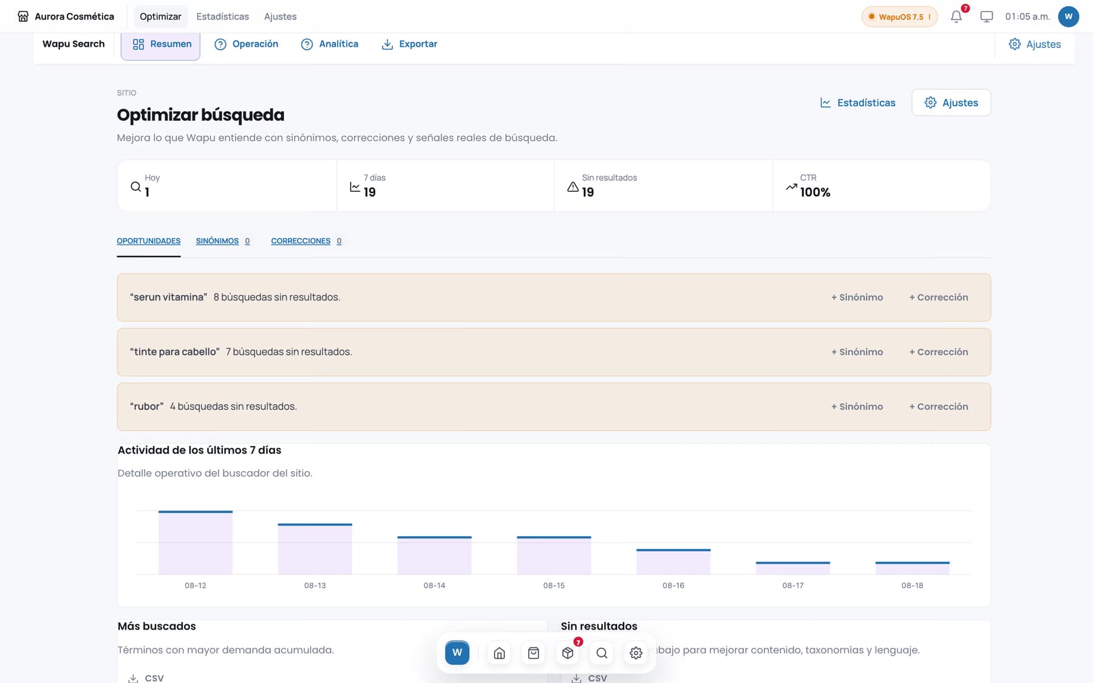Image resolution: width=1093 pixels, height=683 pixels.
Task: Click the Sin resultados warning triangle icon
Action: tap(573, 186)
